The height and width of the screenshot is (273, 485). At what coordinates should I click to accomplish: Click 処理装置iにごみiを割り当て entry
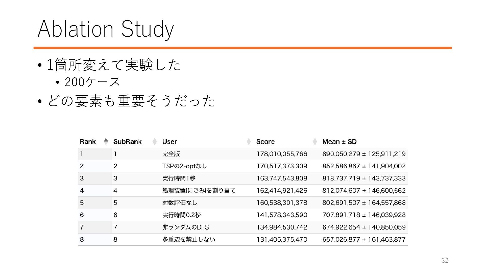[199, 191]
